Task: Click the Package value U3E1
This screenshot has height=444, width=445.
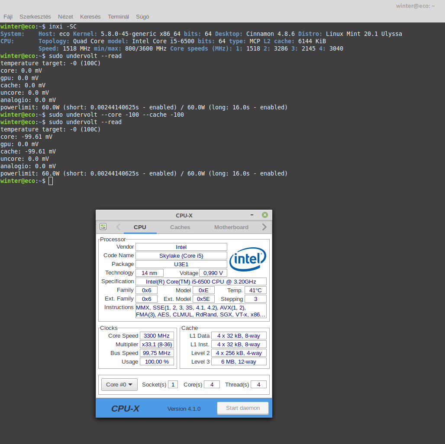Action: coord(181,264)
